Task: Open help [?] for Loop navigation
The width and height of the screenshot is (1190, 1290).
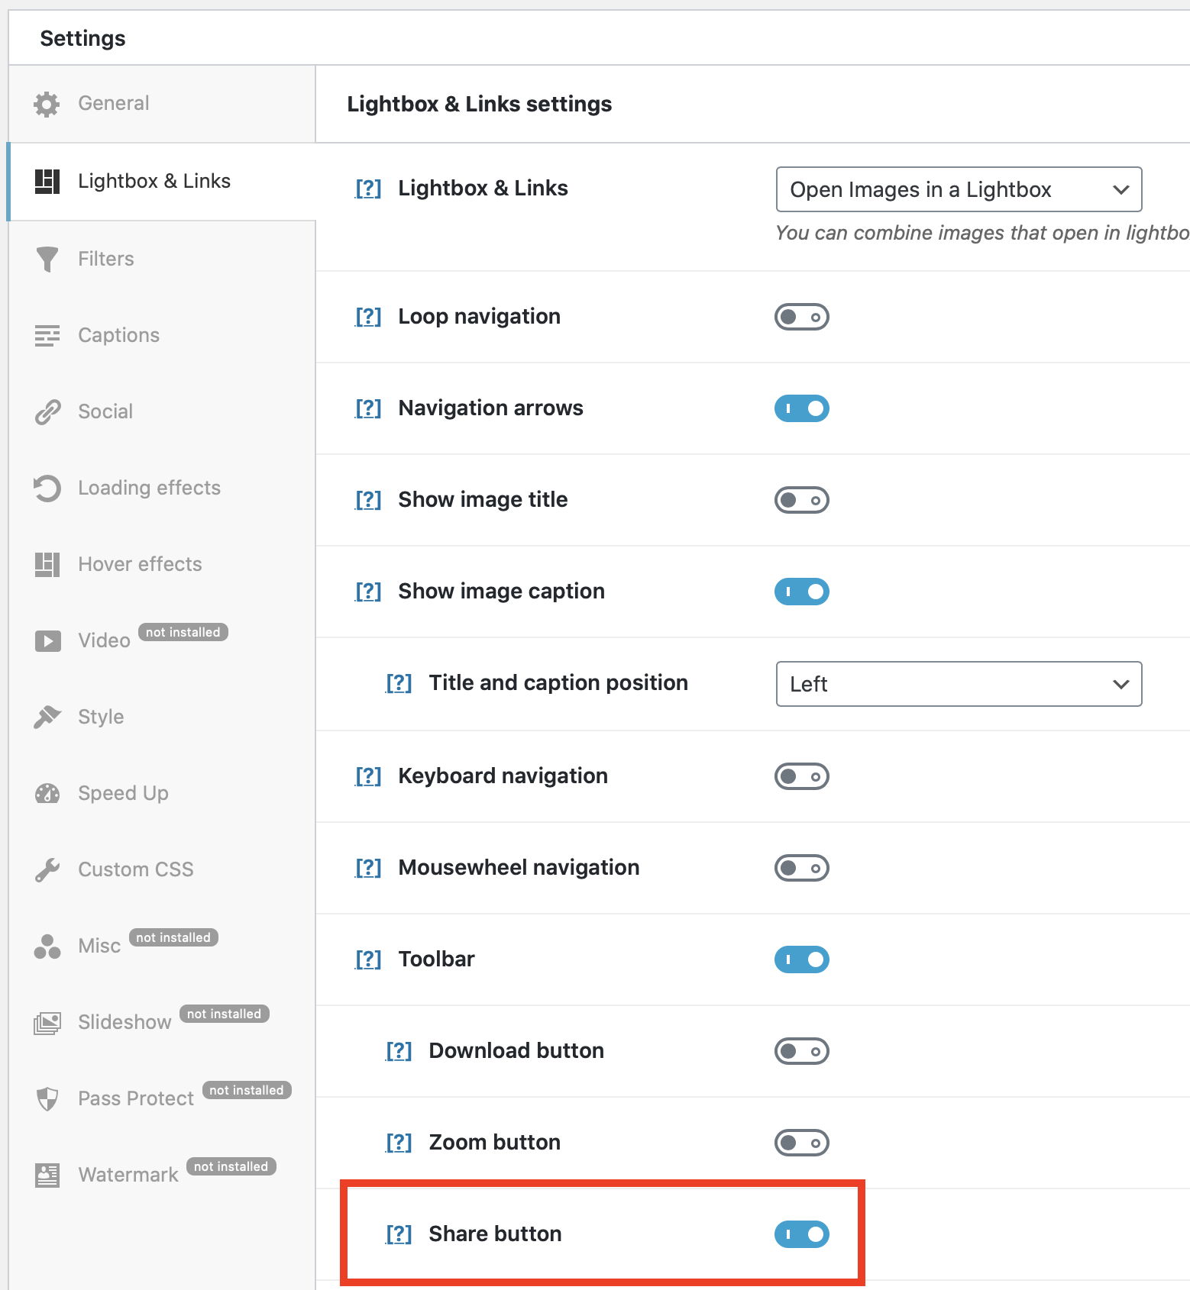Action: coord(368,317)
